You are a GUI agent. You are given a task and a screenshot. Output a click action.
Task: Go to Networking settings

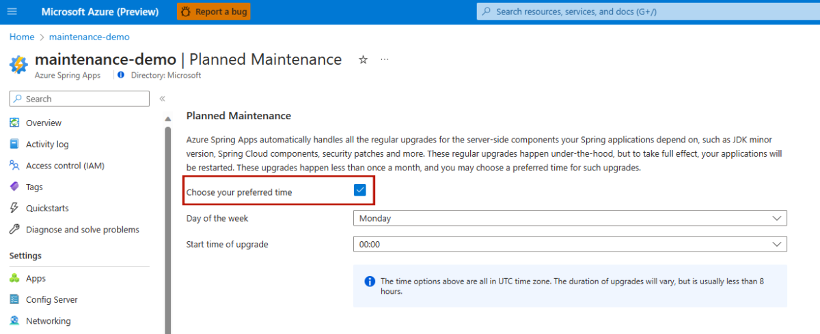48,321
